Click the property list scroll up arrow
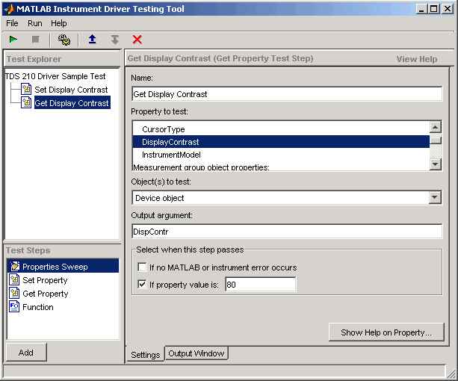The height and width of the screenshot is (381, 458). 436,127
